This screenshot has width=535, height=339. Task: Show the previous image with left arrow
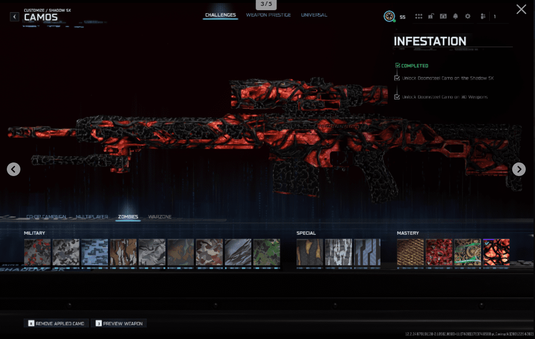click(x=14, y=169)
